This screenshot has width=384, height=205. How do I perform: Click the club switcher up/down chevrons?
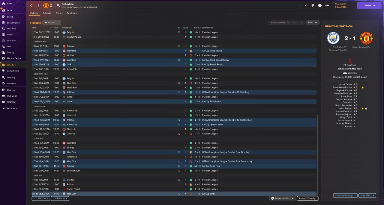51,5
